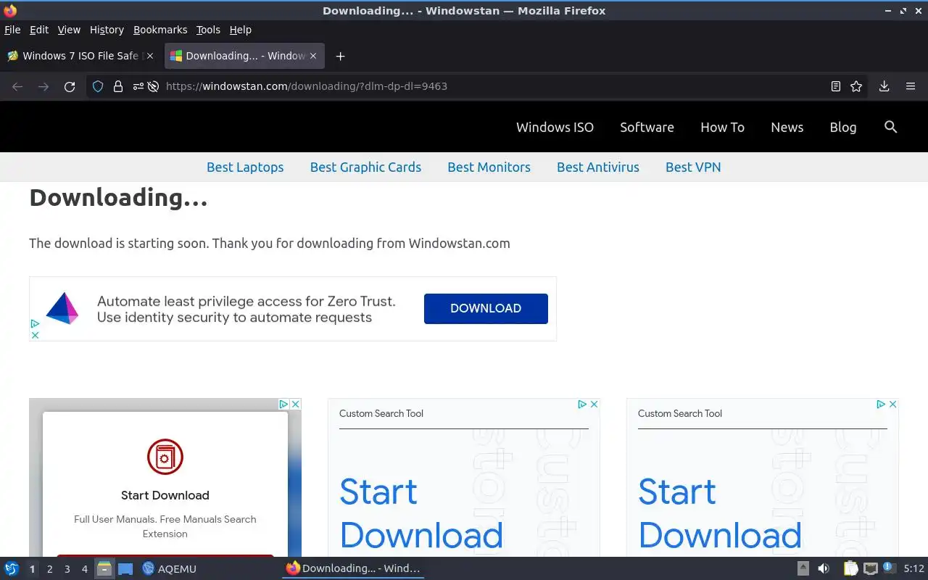Open the How To nav link
928x580 pixels.
(722, 127)
